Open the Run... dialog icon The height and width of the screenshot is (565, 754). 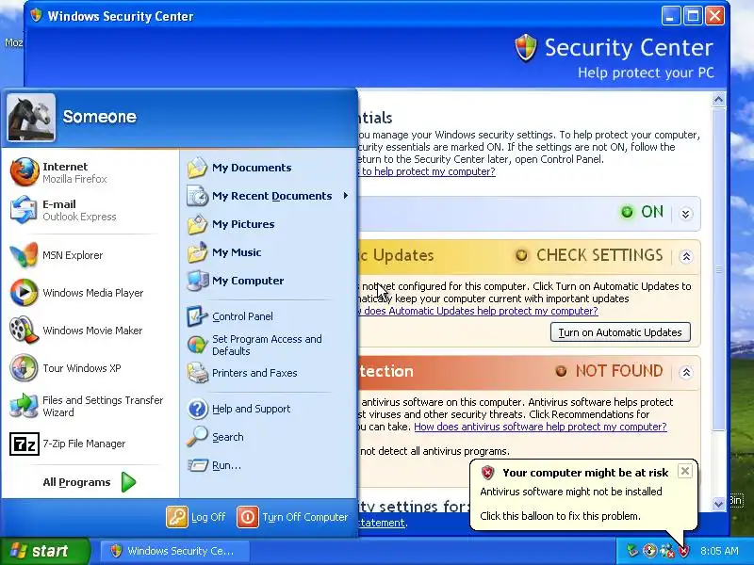197,465
